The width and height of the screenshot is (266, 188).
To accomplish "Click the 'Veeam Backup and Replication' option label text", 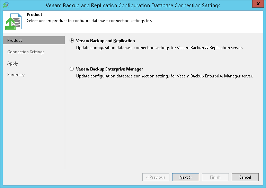I will pyautogui.click(x=105, y=41).
